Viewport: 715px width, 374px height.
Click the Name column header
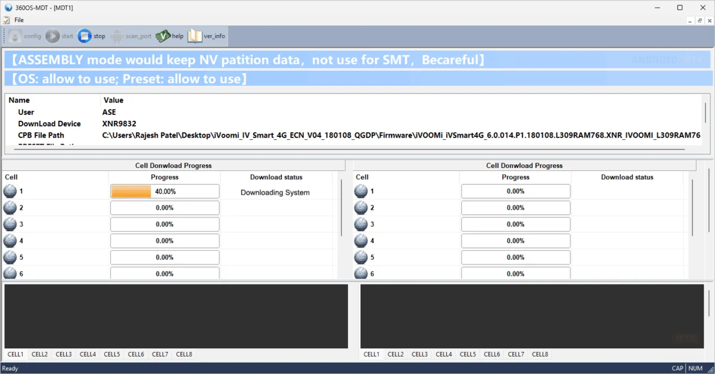click(19, 100)
